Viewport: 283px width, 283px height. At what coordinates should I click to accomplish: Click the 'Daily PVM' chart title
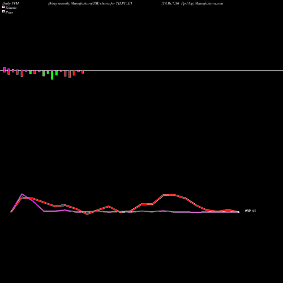pyautogui.click(x=11, y=3)
